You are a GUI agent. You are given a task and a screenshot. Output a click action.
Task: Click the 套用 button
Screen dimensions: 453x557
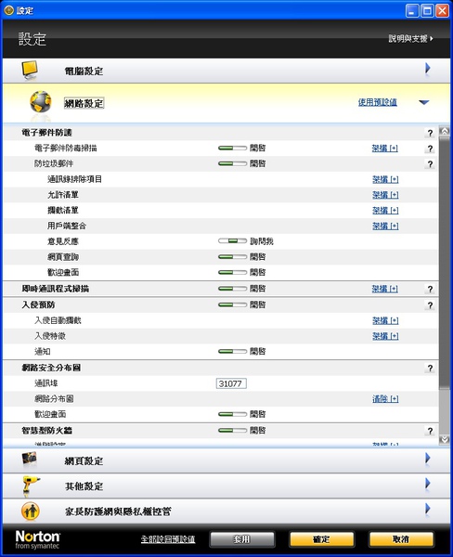click(x=242, y=539)
